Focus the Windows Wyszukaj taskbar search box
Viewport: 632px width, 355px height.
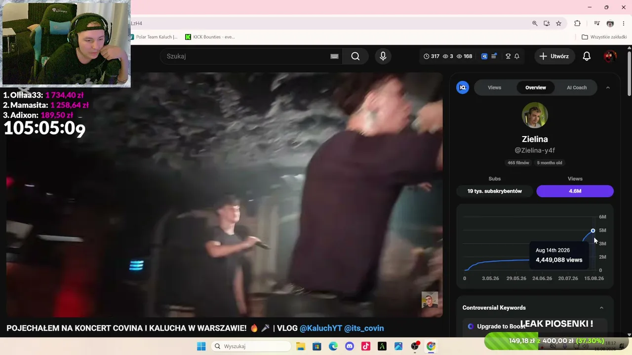point(251,346)
